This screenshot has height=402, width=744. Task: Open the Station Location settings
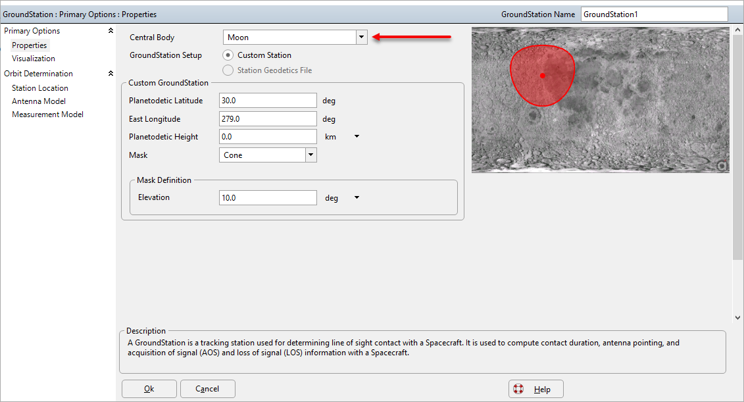[39, 88]
